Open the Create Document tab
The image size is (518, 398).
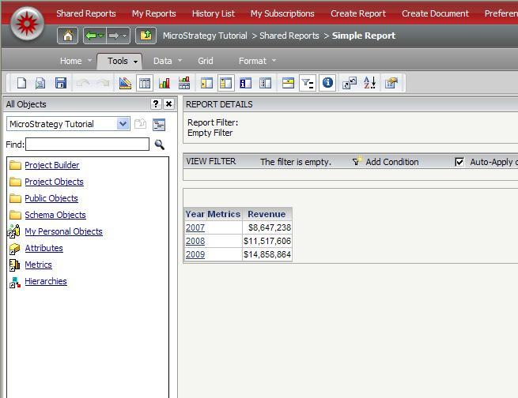(435, 13)
